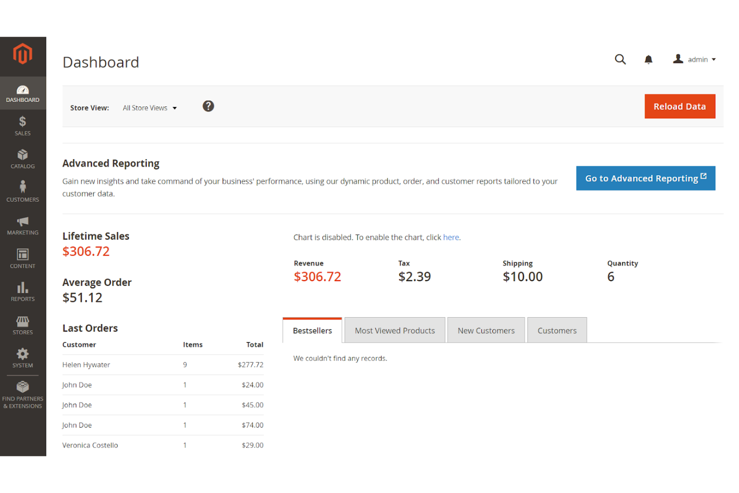Open the global search magnifier icon

click(620, 59)
